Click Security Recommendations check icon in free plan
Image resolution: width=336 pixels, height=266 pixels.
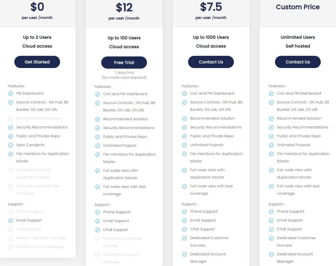pos(11,127)
